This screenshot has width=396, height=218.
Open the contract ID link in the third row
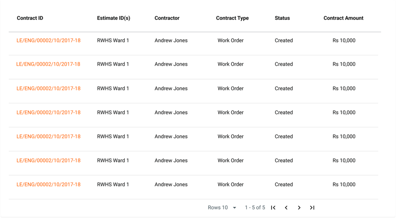point(48,89)
